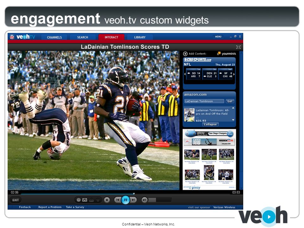Open the yourminis logo link
The height and width of the screenshot is (228, 304).
pos(226,54)
